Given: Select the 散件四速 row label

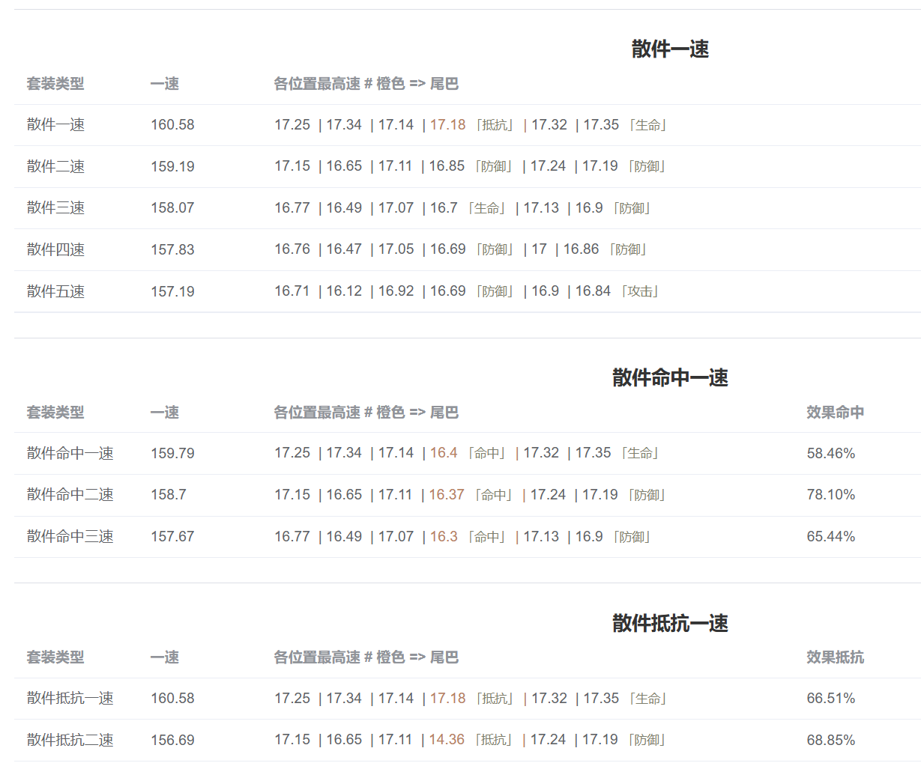Looking at the screenshot, I should (55, 249).
